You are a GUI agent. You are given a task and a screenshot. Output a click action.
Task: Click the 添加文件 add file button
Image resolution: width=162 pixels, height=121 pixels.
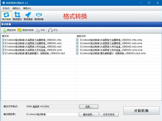10,30
